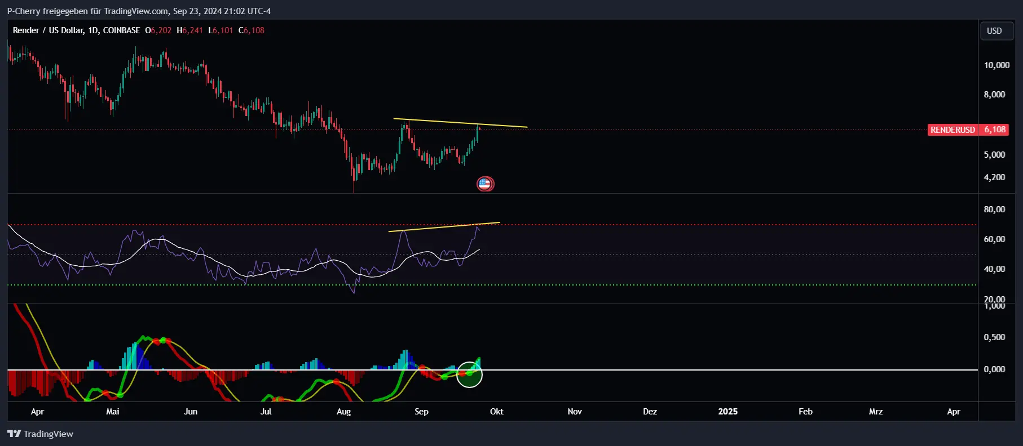Click the Sep label on time axis
Screen dimensions: 1023x446
(421, 412)
